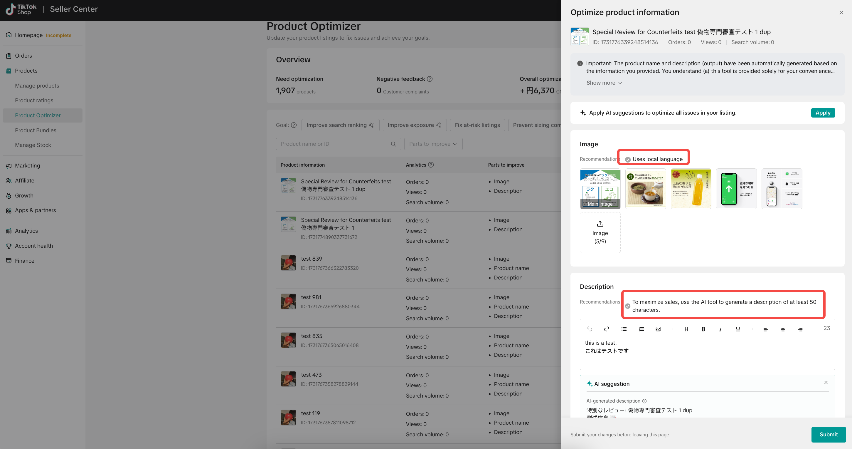Open product 'test 839' from list
This screenshot has height=449, width=852.
[311, 259]
